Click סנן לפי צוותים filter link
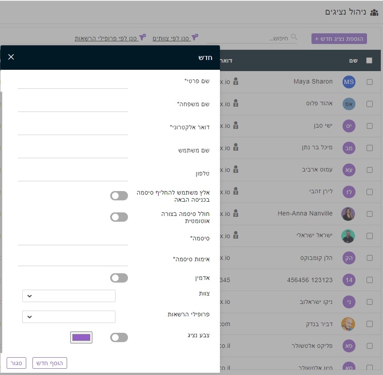Viewport: 383px width, 375px height. click(171, 38)
